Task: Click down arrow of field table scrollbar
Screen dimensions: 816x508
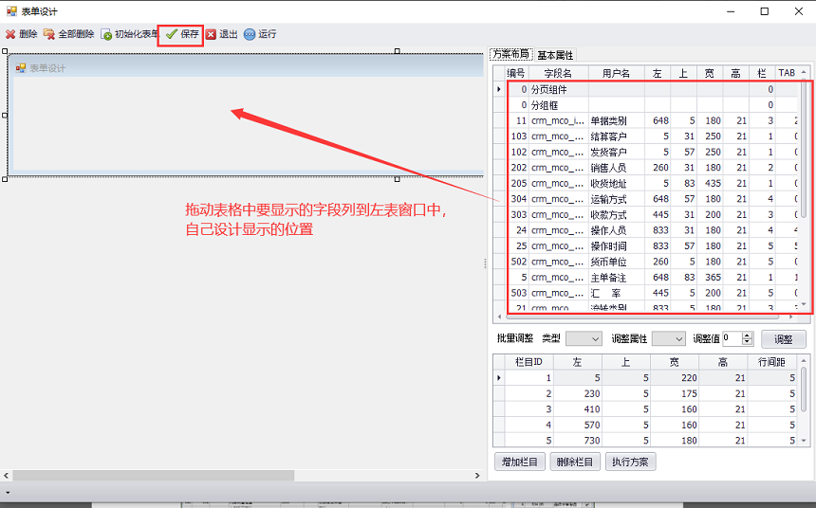Action: [804, 304]
